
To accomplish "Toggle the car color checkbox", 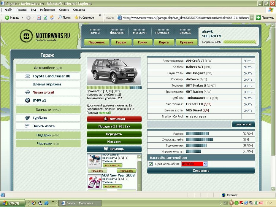I will pyautogui.click(x=151, y=164).
